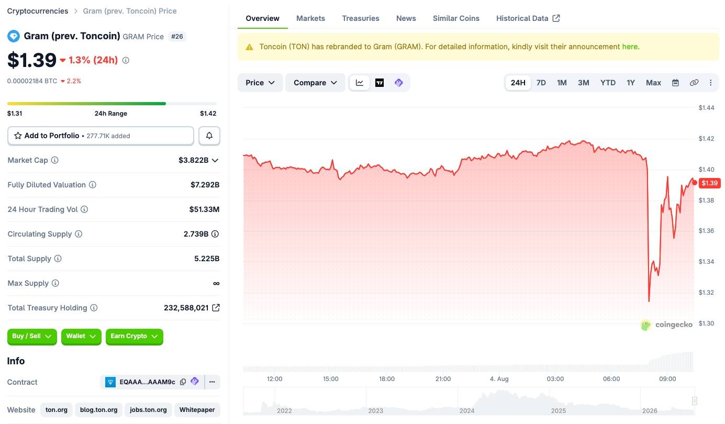Switch to the line chart view icon
725x424 pixels.
click(x=360, y=83)
